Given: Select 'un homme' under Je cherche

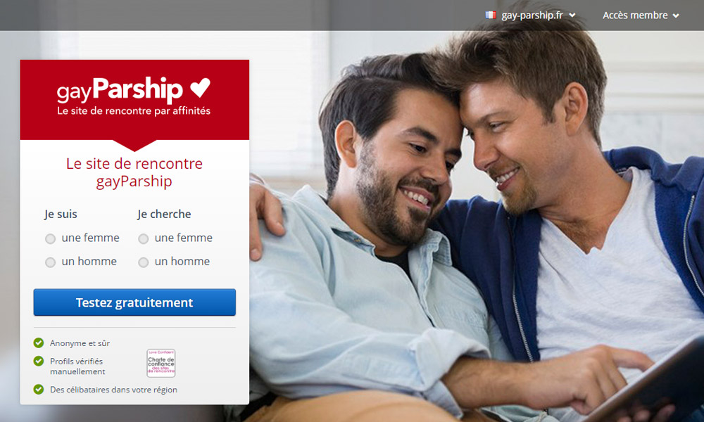Looking at the screenshot, I should click(x=143, y=262).
